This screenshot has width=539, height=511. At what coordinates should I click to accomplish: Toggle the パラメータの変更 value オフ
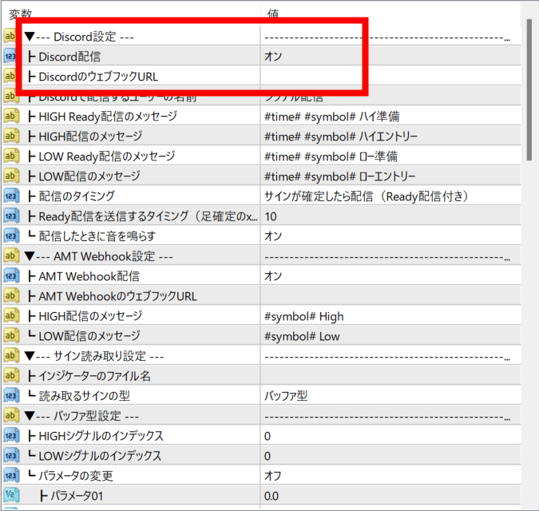pos(273,476)
